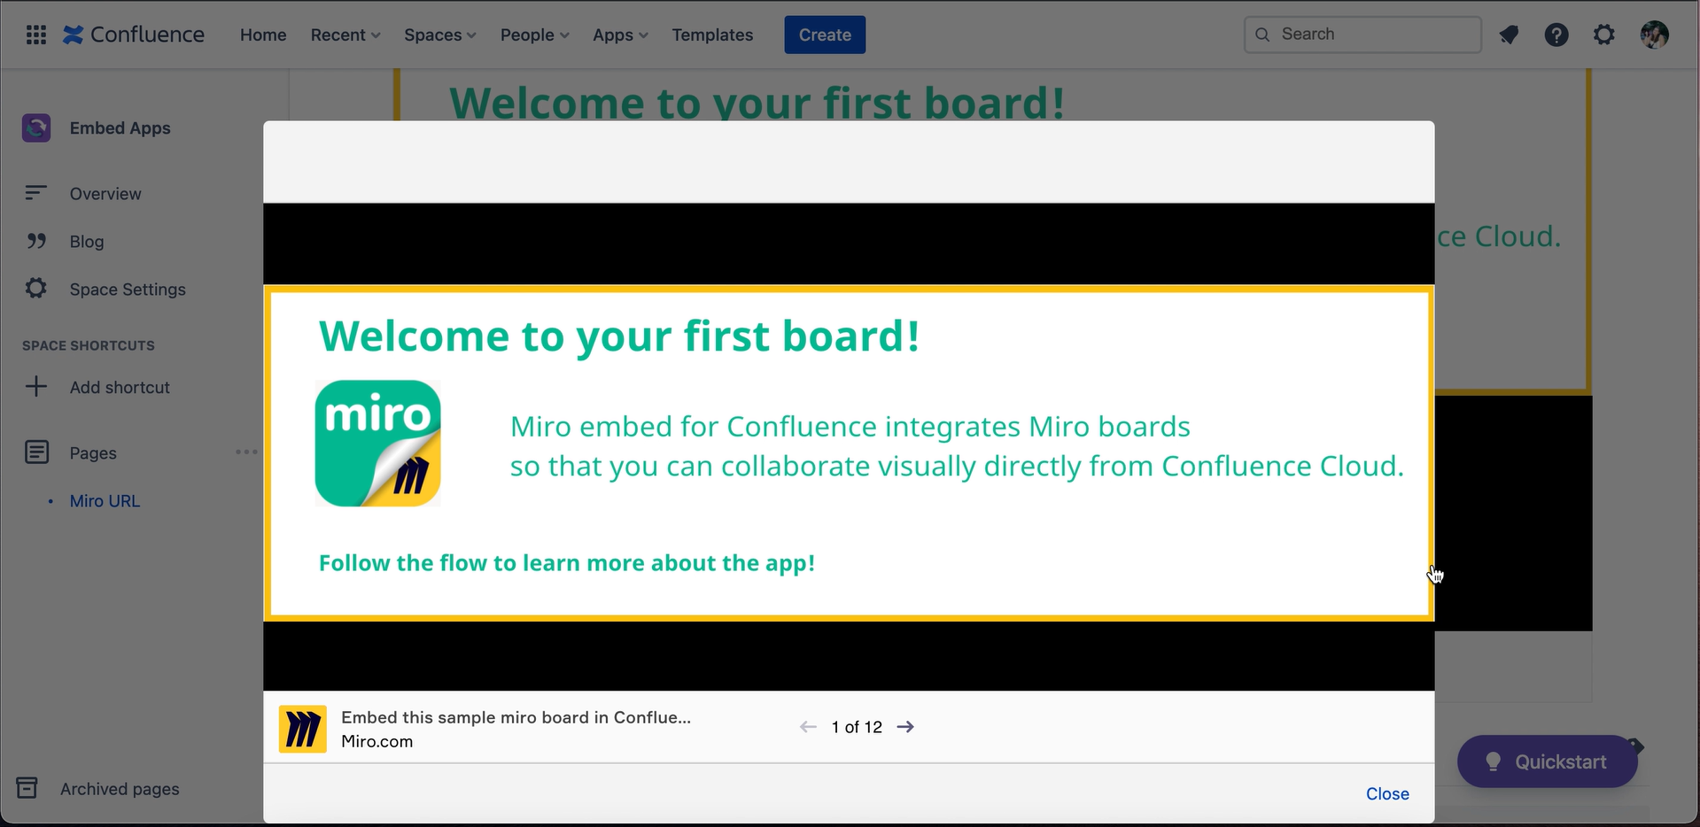Expand the Spaces dropdown
This screenshot has height=827, width=1700.
pos(440,35)
